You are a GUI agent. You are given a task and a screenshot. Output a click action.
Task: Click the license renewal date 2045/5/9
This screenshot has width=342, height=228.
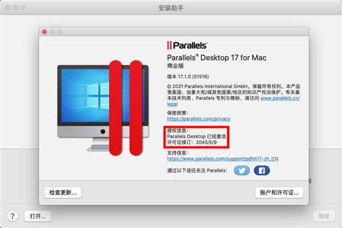coord(206,142)
